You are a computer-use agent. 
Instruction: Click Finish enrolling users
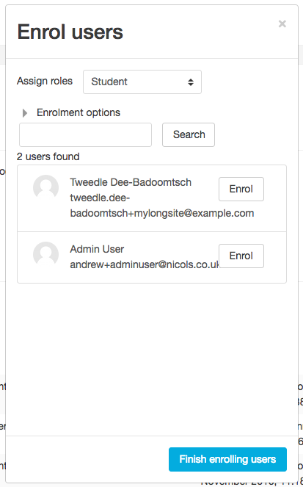click(227, 459)
